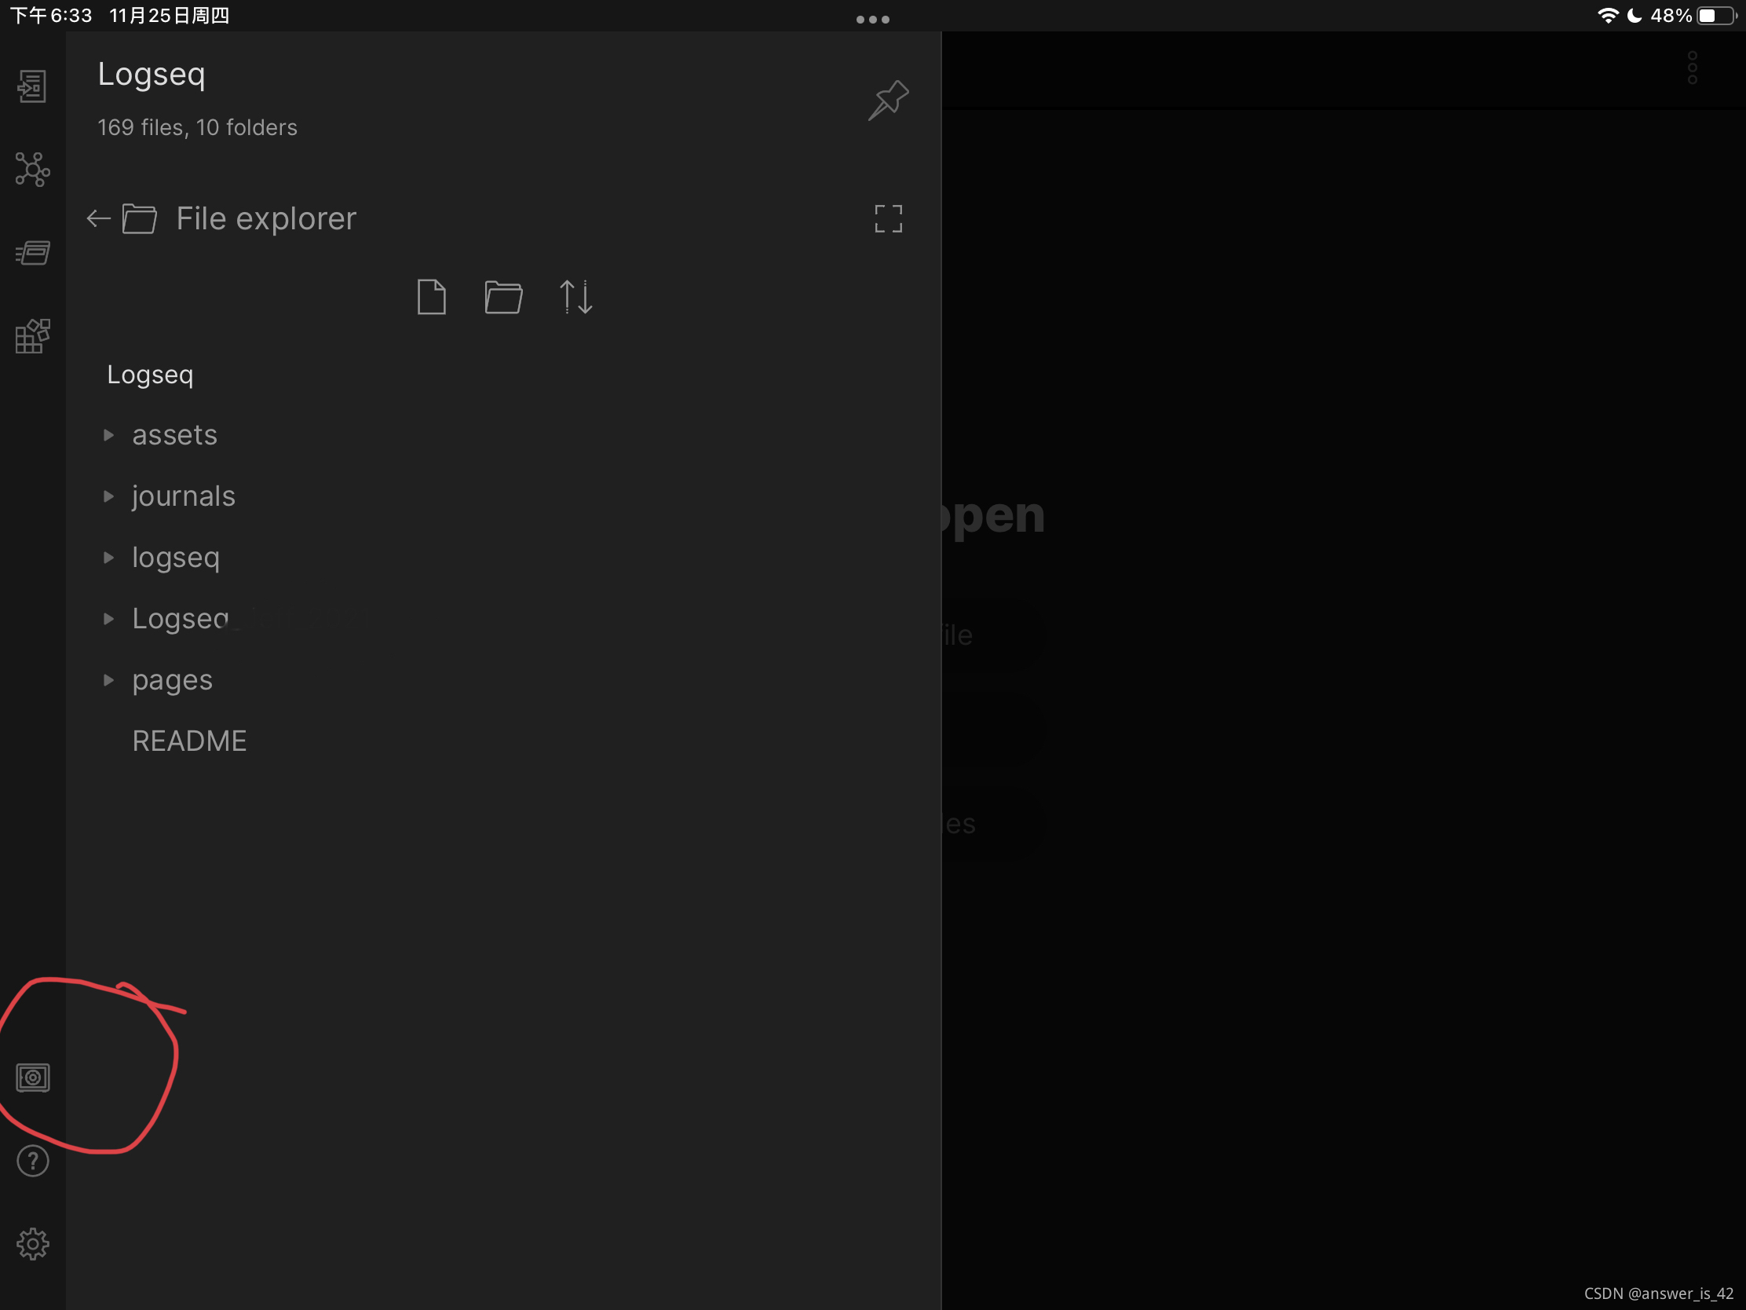Create a new folder in File explorer
Image resolution: width=1746 pixels, height=1310 pixels.
502,297
